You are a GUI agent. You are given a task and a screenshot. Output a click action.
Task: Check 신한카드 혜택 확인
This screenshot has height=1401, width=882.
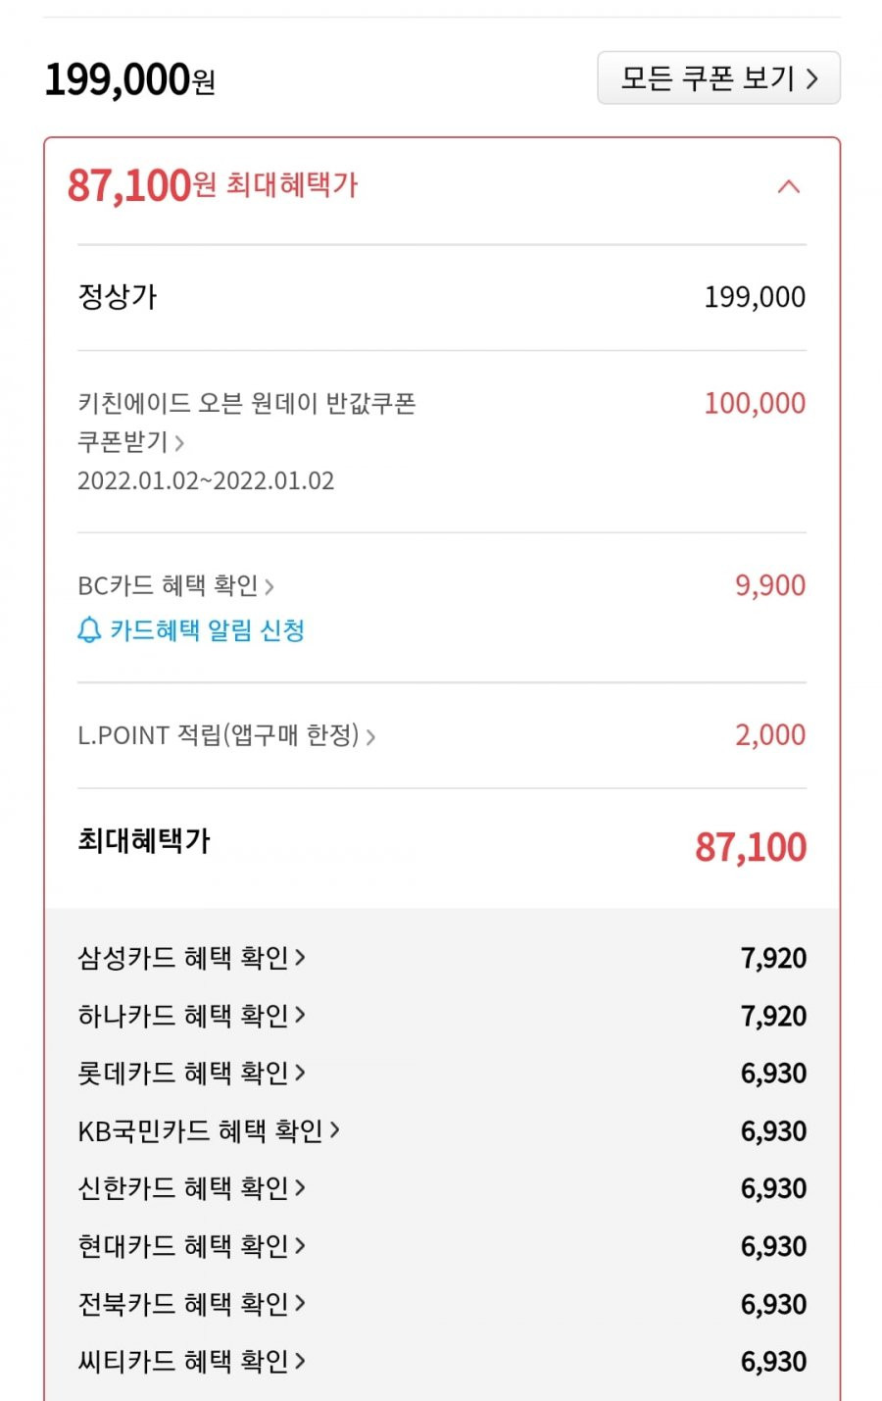click(191, 1188)
